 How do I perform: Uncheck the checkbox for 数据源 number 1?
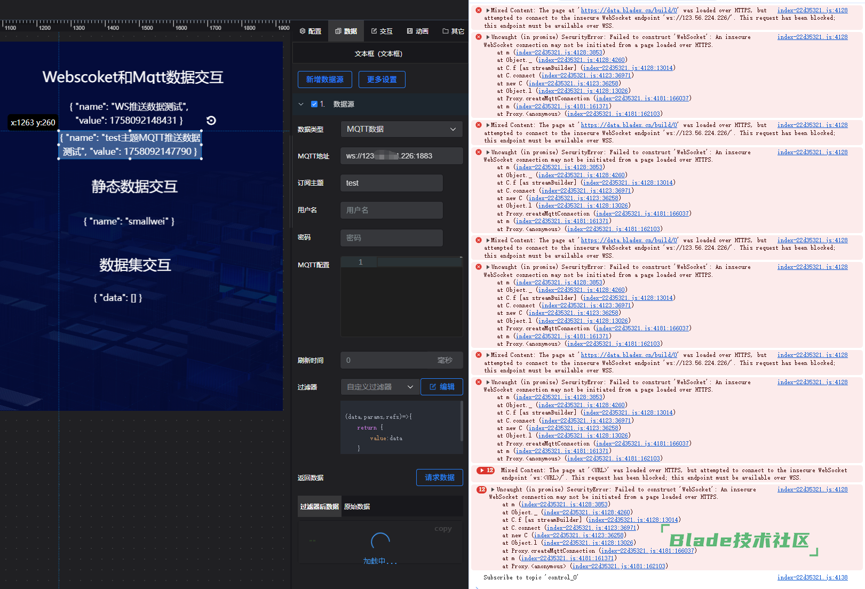click(314, 104)
